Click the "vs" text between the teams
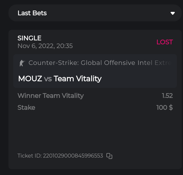 48,79
